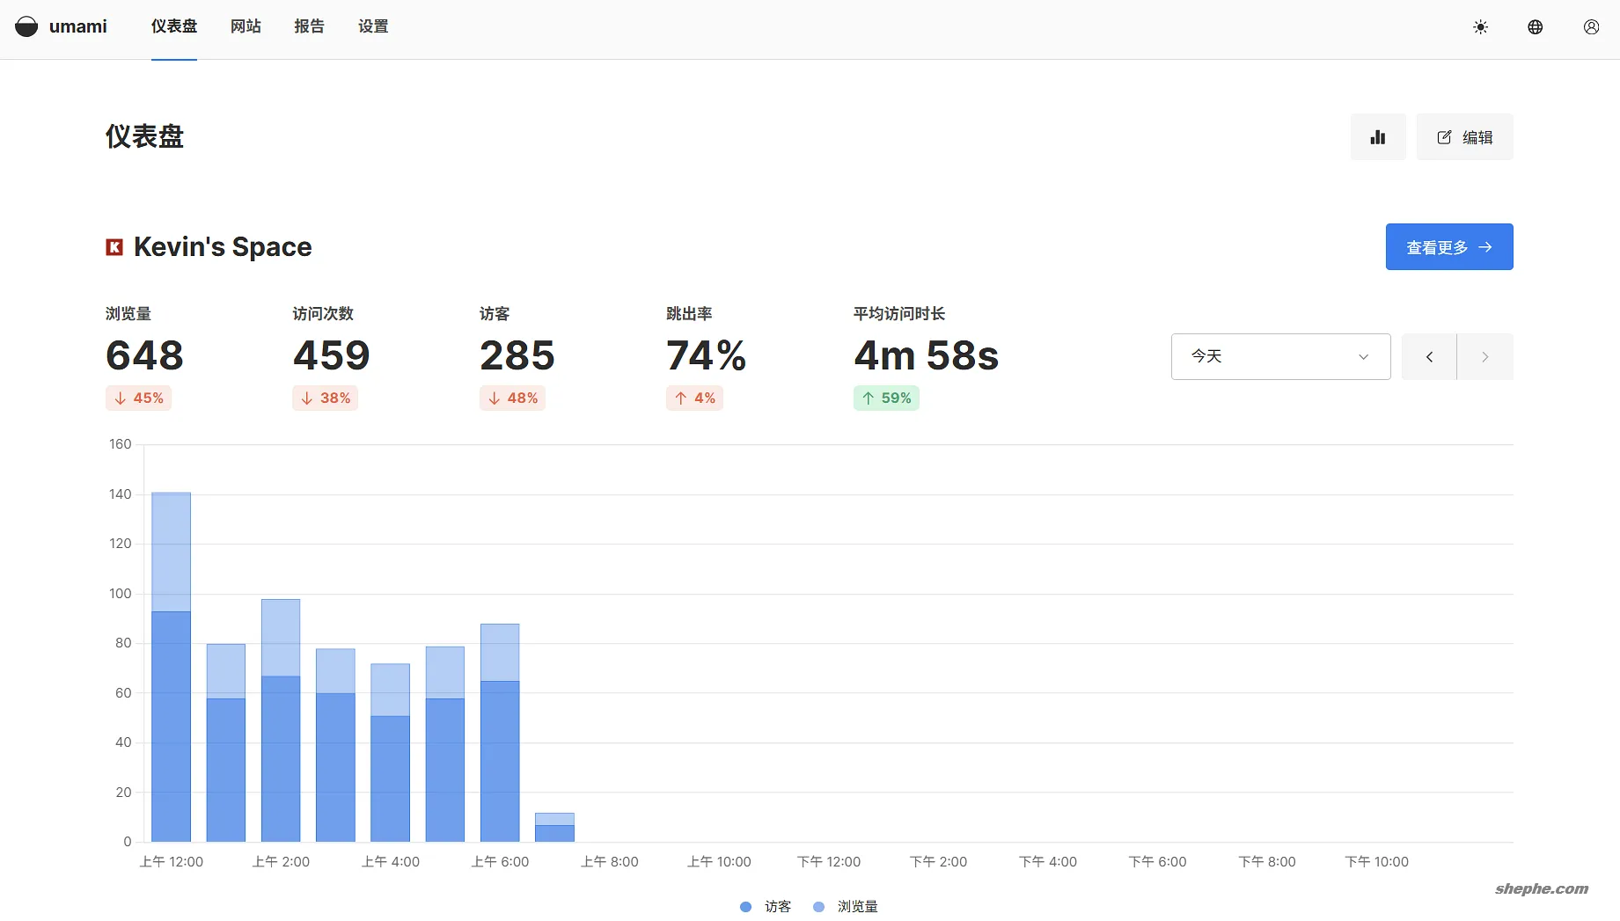Switch to the 报告 tab
The width and height of the screenshot is (1620, 921).
click(309, 26)
